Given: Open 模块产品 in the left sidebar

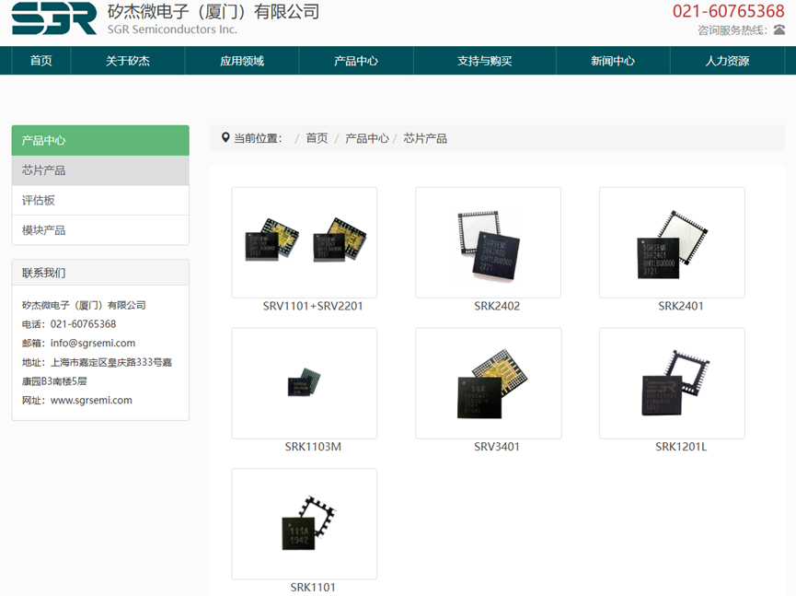Looking at the screenshot, I should coord(100,230).
